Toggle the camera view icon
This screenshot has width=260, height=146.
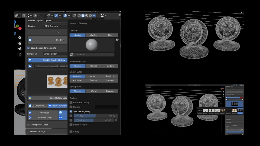coord(20,49)
